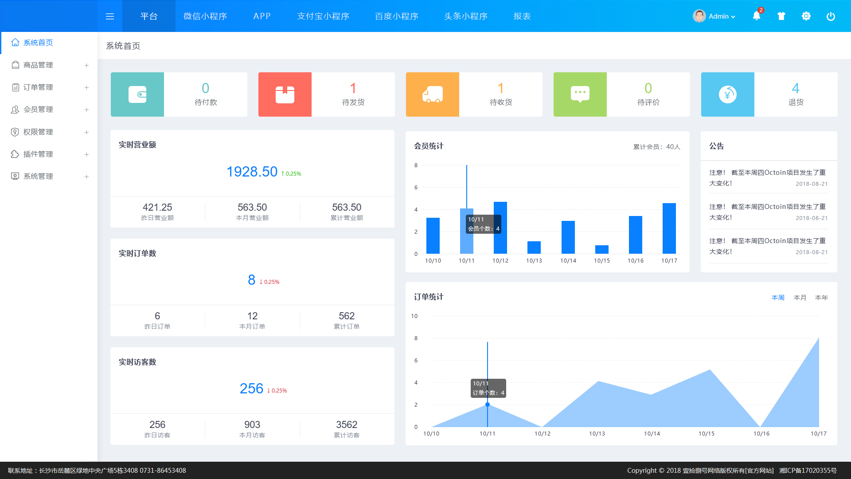This screenshot has height=479, width=851.
Task: Click the refund yen icon
Action: tap(728, 94)
